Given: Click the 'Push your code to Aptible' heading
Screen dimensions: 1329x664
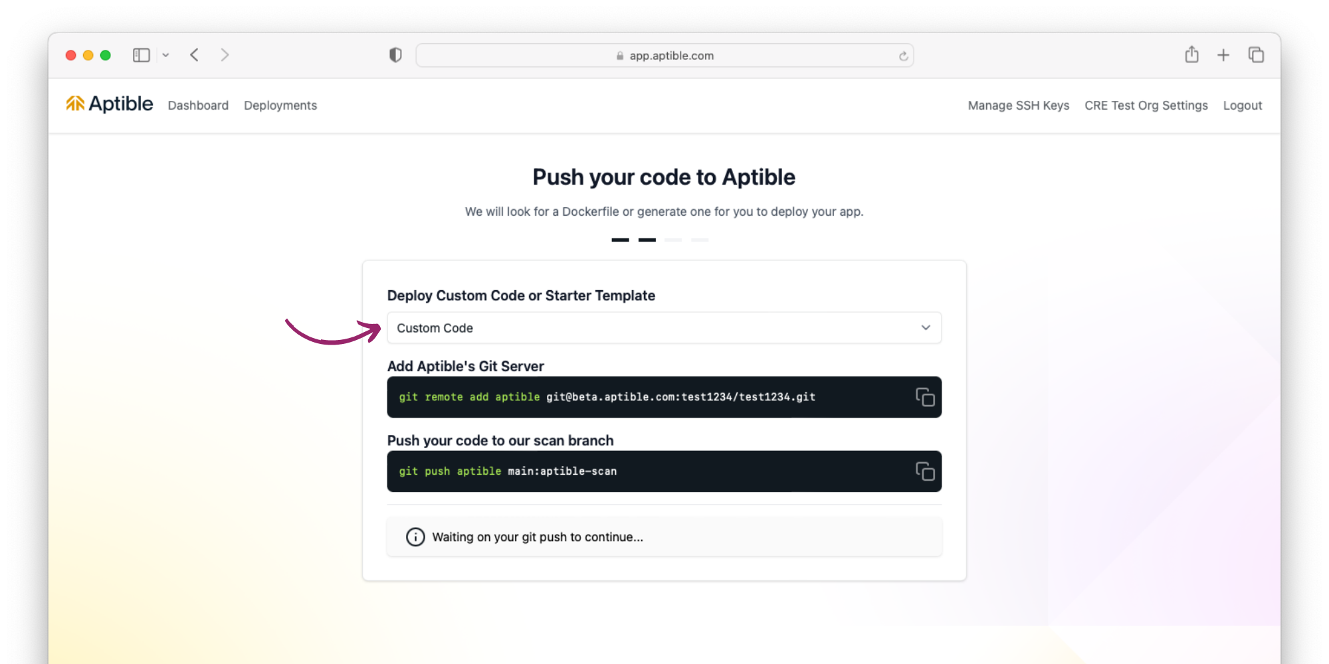Looking at the screenshot, I should (664, 177).
